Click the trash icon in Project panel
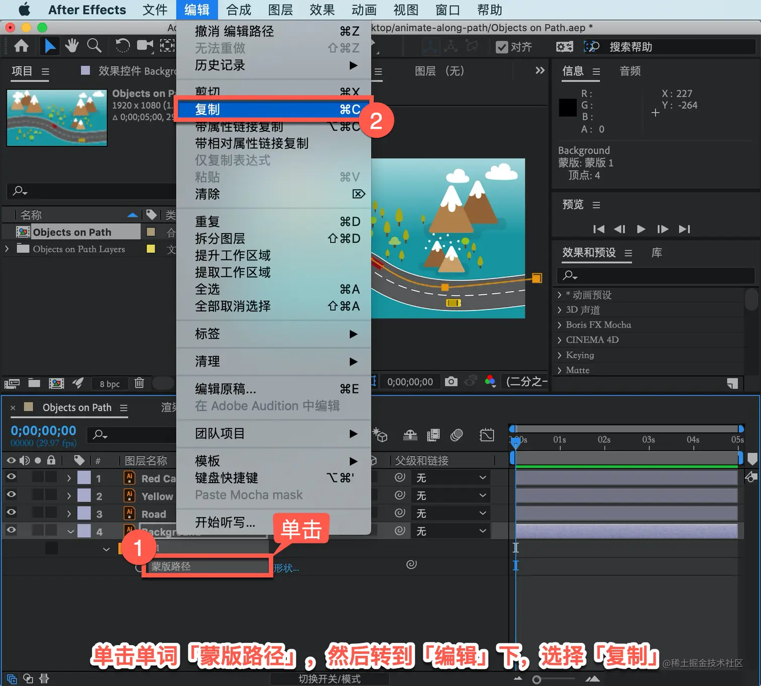761x686 pixels. click(139, 383)
